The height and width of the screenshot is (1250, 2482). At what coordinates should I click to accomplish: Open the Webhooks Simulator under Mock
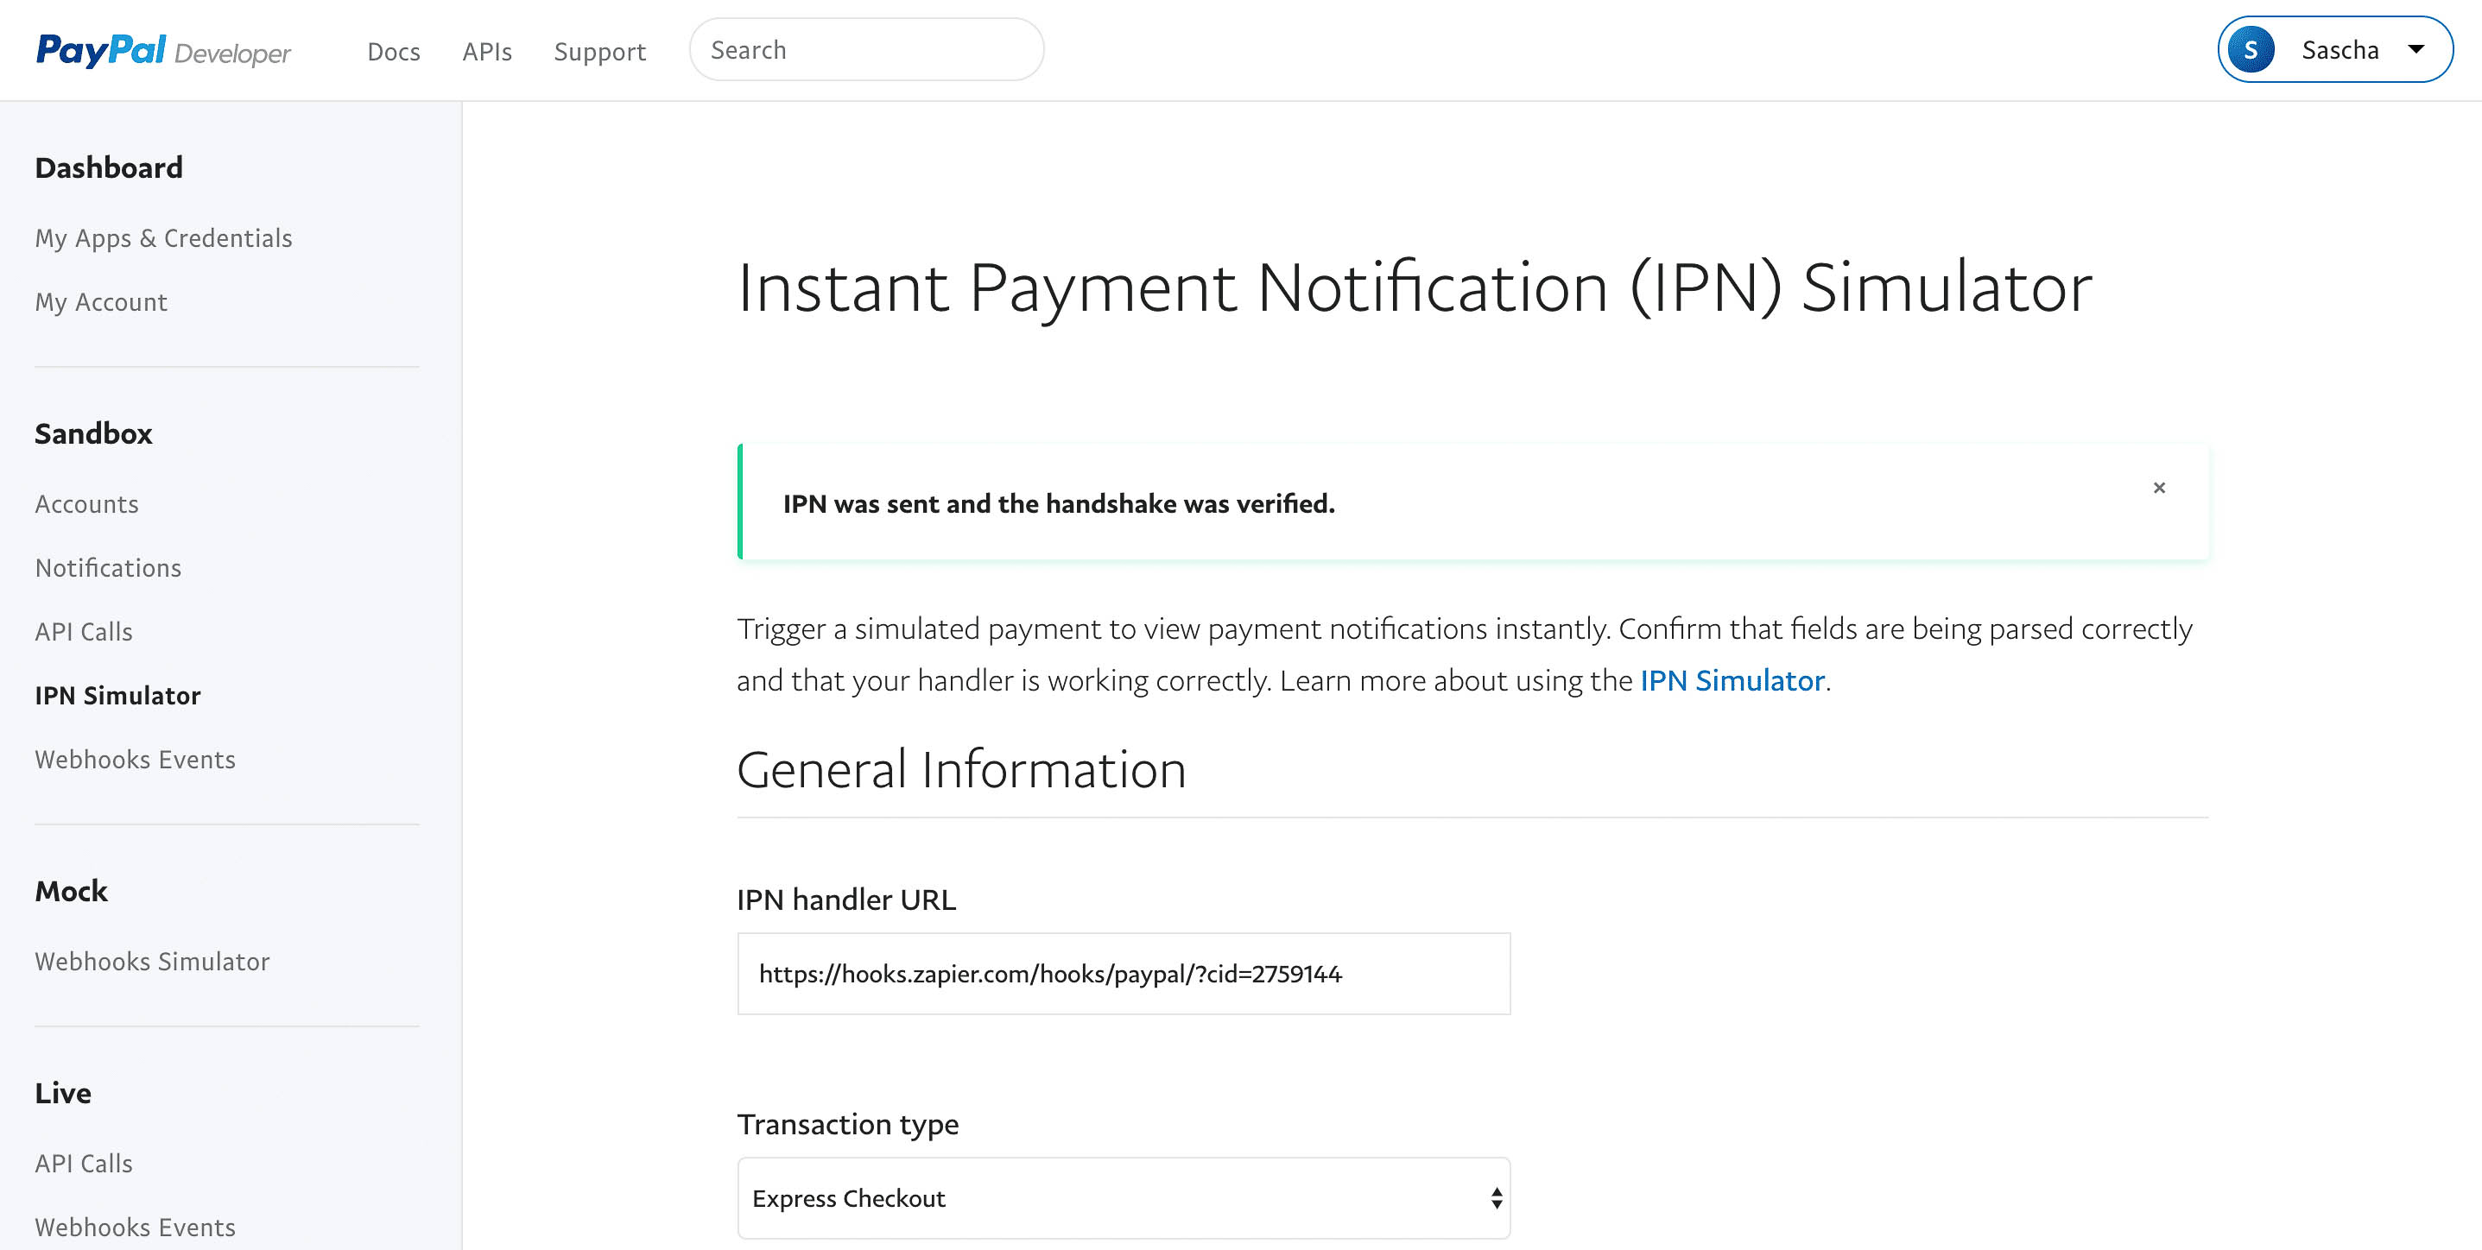pyautogui.click(x=152, y=961)
